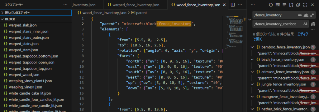Close the wood_fence_inventory.json tab
This screenshot has height=112, width=319.
[224, 5]
